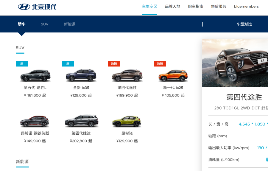The width and height of the screenshot is (268, 171).
Task: Open the 售后服务 menu
Action: pyautogui.click(x=219, y=7)
